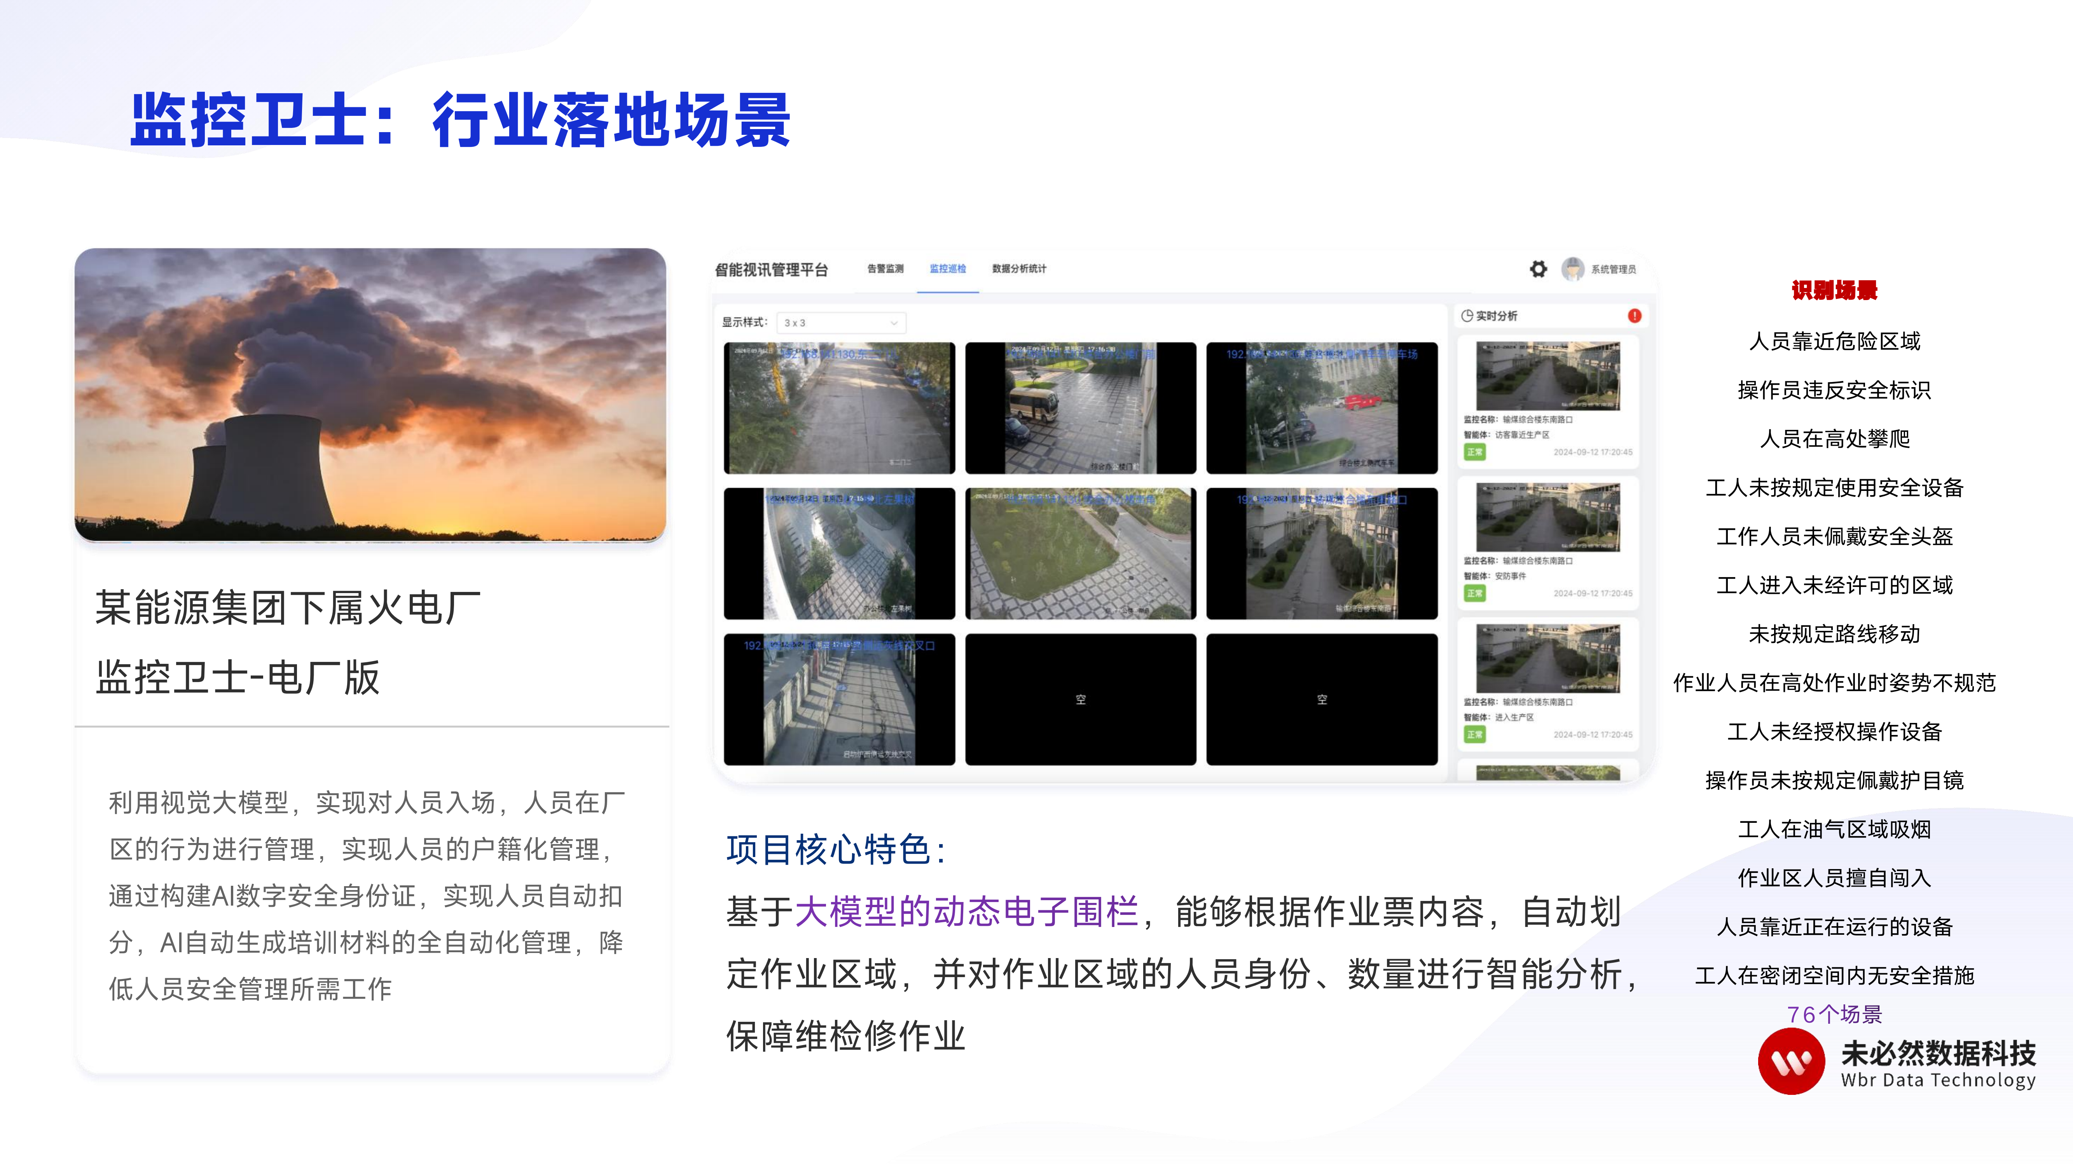This screenshot has height=1166, width=2073.
Task: Click 人员在高处攀爬 scene entry
Action: click(x=1834, y=438)
